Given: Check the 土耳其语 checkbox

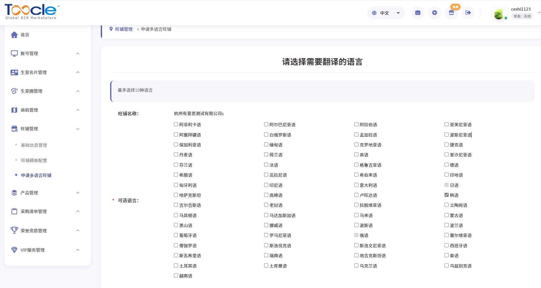Looking at the screenshot, I should [176, 266].
